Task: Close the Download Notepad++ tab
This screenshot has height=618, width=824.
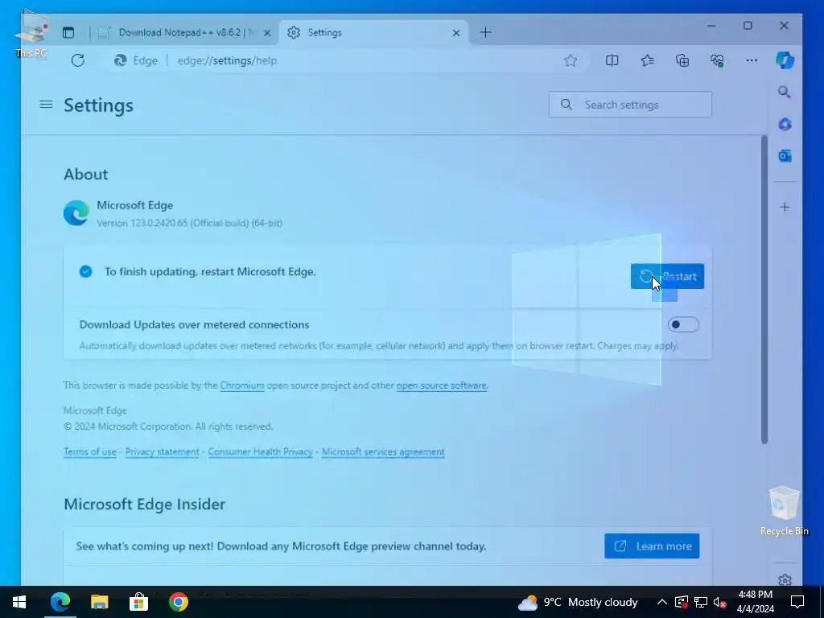Action: (x=267, y=32)
